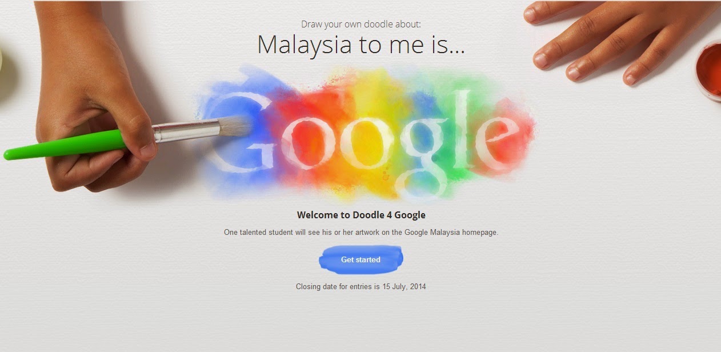Screen dimensions: 721x352
Task: Click the silver metal ferrule of the brush
Action: tap(186, 131)
